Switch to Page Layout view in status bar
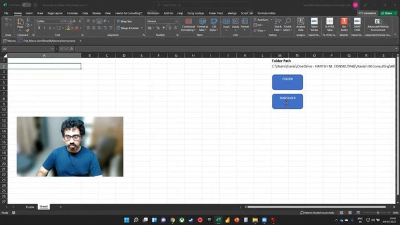 [350, 212]
